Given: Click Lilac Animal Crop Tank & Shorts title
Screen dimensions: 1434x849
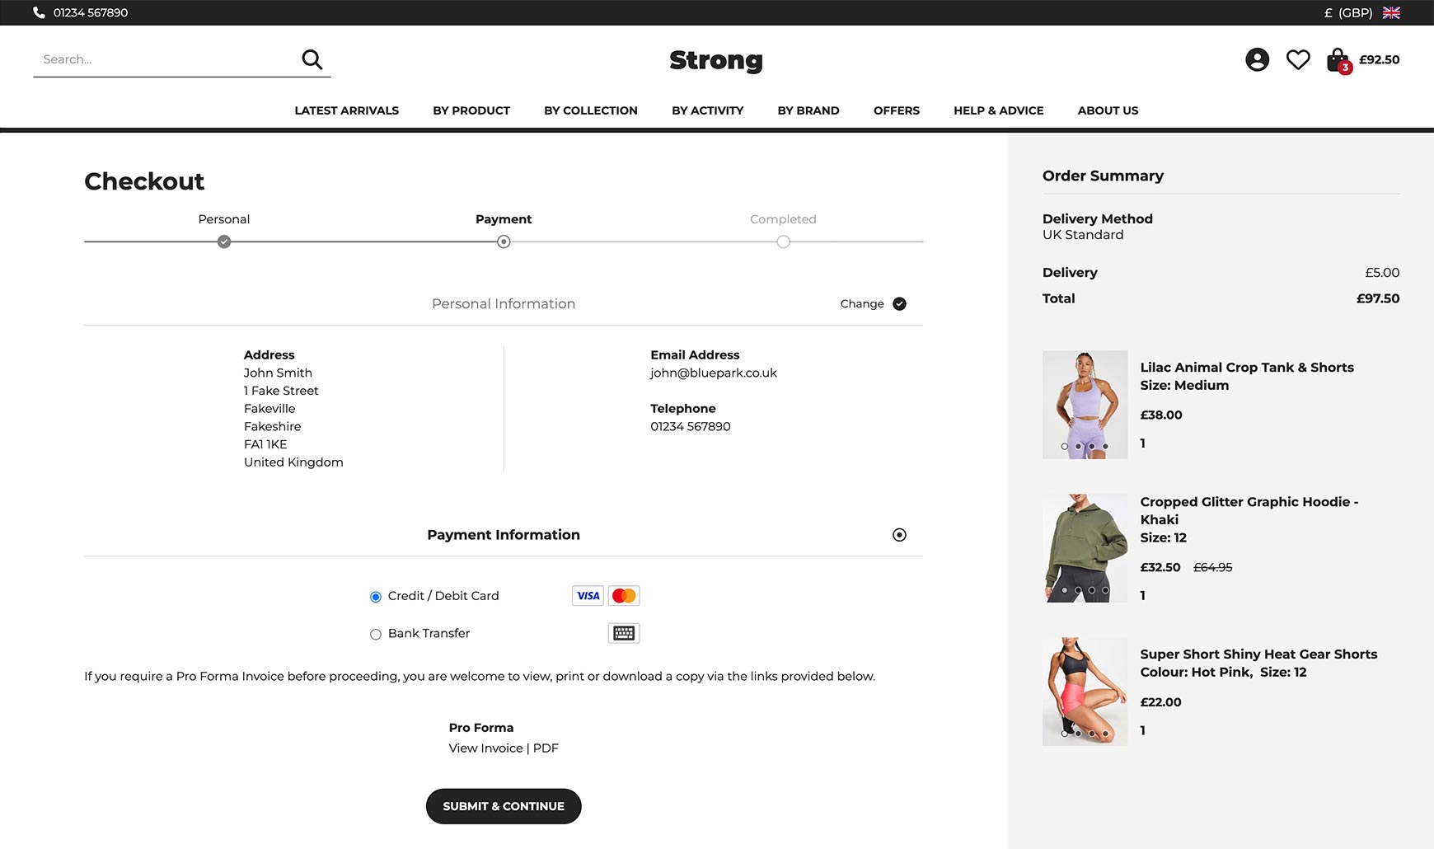Looking at the screenshot, I should click(1247, 368).
